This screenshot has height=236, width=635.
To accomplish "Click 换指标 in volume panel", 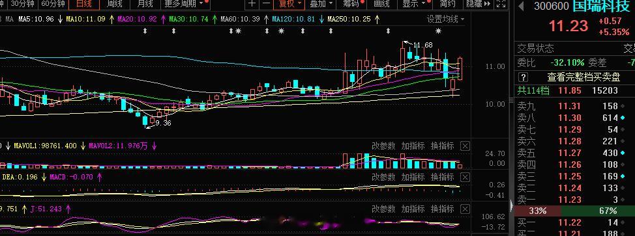I will point(442,146).
